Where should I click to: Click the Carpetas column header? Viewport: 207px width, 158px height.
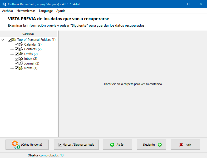coord(28,34)
